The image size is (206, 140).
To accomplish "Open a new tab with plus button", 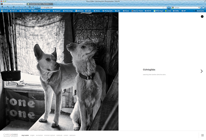I will (55, 4).
